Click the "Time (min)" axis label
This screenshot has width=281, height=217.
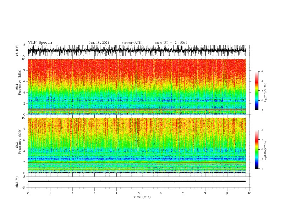coord(142,197)
